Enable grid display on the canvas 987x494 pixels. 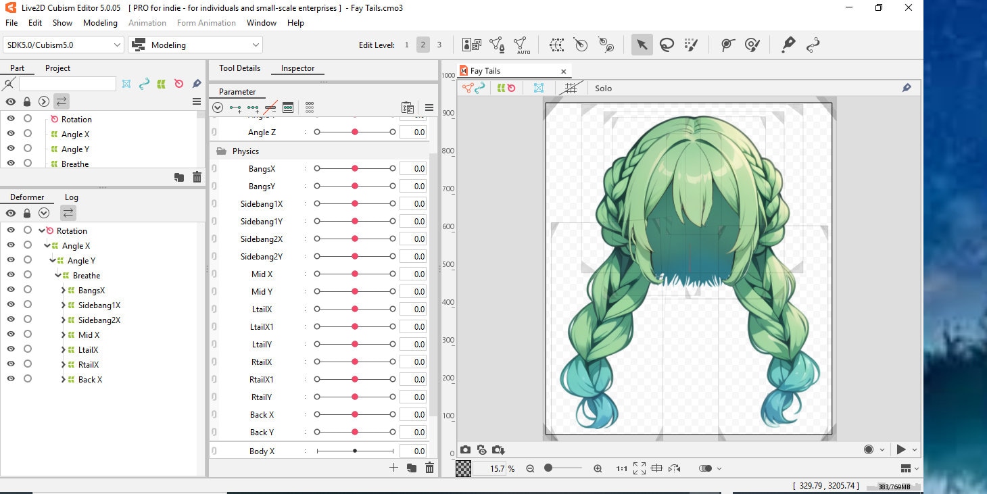571,87
